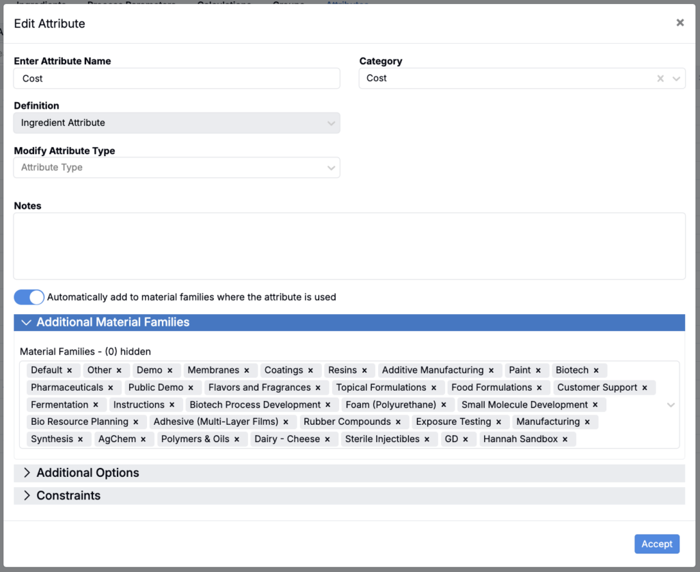Expand the Constraints section
Viewport: 700px width, 572px height.
point(349,495)
